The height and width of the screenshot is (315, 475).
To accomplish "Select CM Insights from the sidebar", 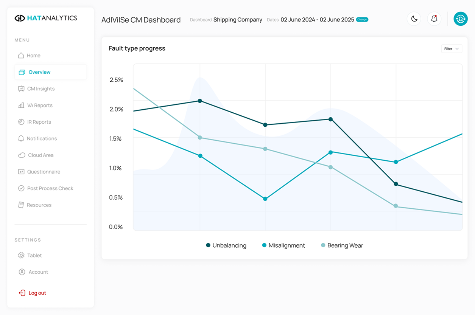I will [x=40, y=88].
